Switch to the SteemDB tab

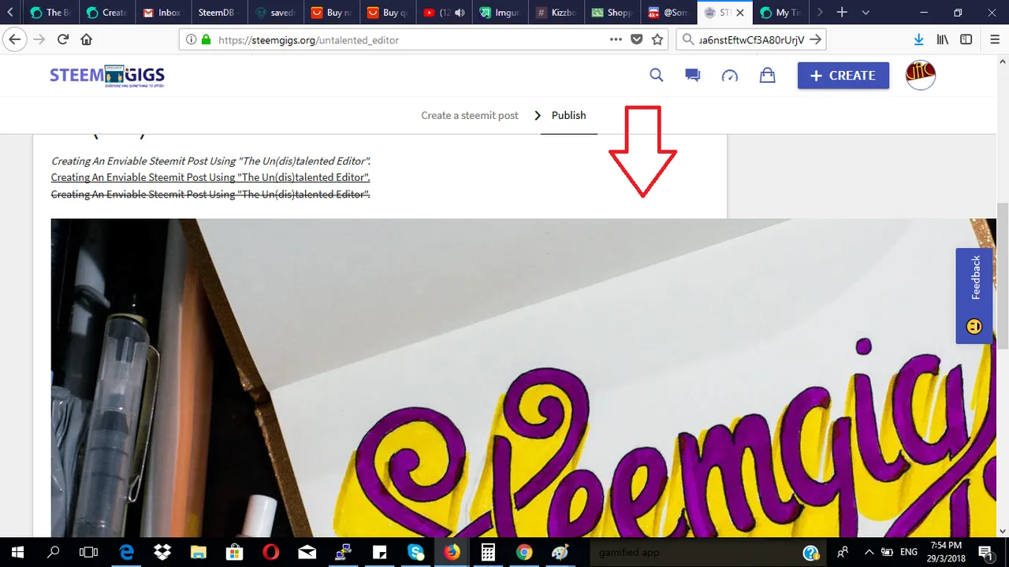pyautogui.click(x=218, y=13)
